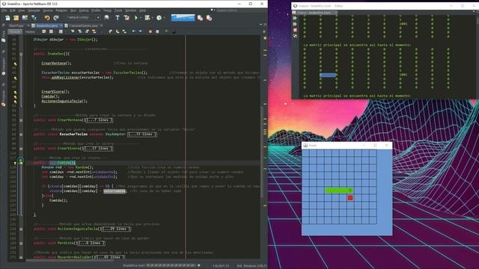The width and height of the screenshot is (479, 269).
Task: Close the Output SnakeDos (run) tab
Action: tap(336, 13)
